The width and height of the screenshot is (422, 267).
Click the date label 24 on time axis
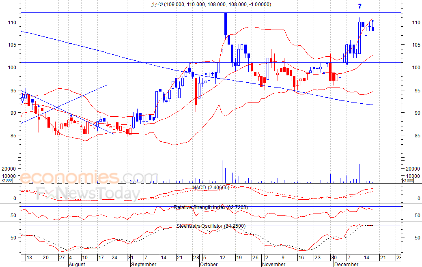click(x=114, y=258)
